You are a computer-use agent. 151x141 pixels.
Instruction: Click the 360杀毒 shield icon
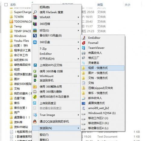pyautogui.click(x=35, y=71)
